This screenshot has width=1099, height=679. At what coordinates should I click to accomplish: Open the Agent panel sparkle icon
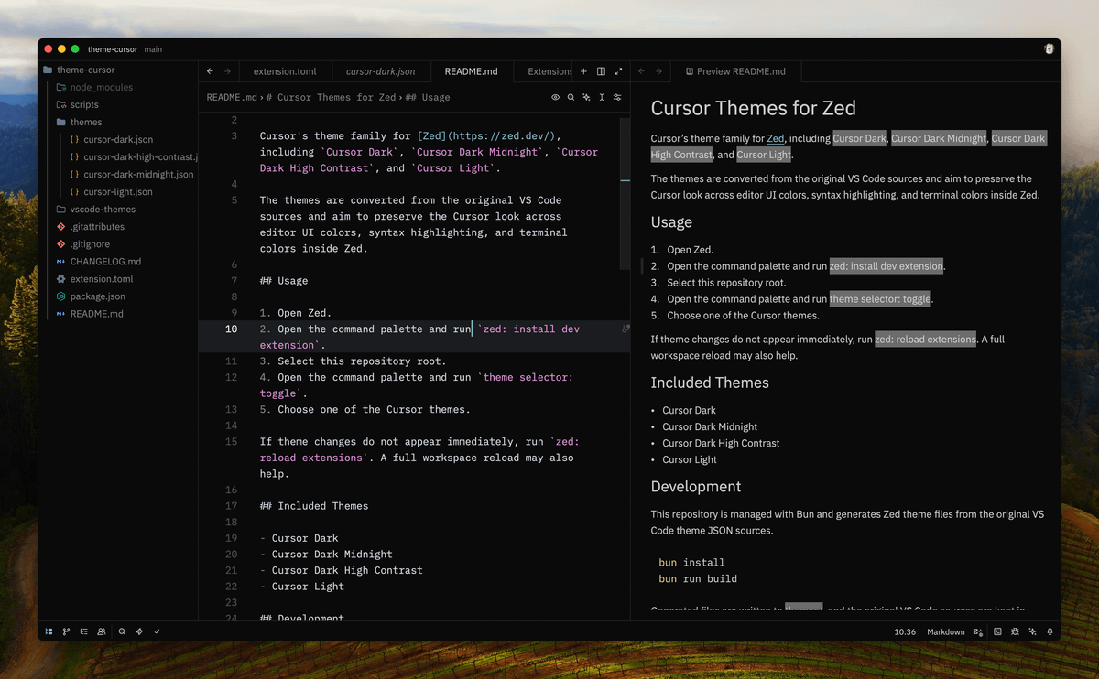point(1032,631)
